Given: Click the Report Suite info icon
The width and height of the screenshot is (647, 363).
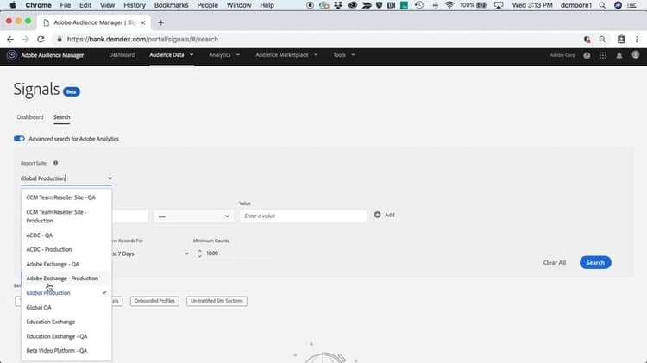Looking at the screenshot, I should click(x=56, y=163).
